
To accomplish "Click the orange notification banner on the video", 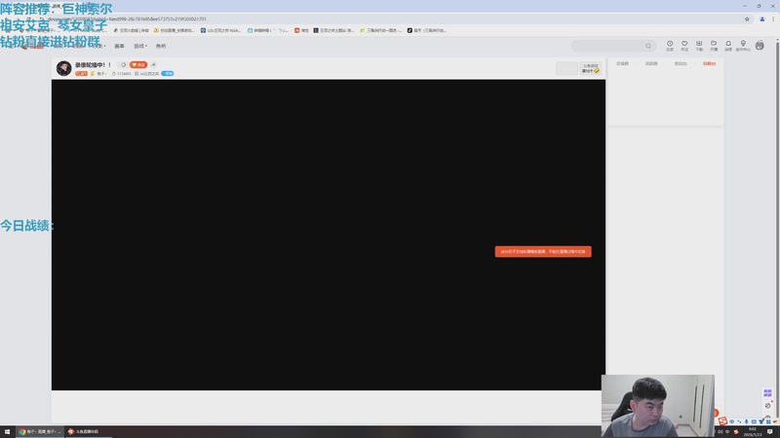I will click(x=543, y=252).
